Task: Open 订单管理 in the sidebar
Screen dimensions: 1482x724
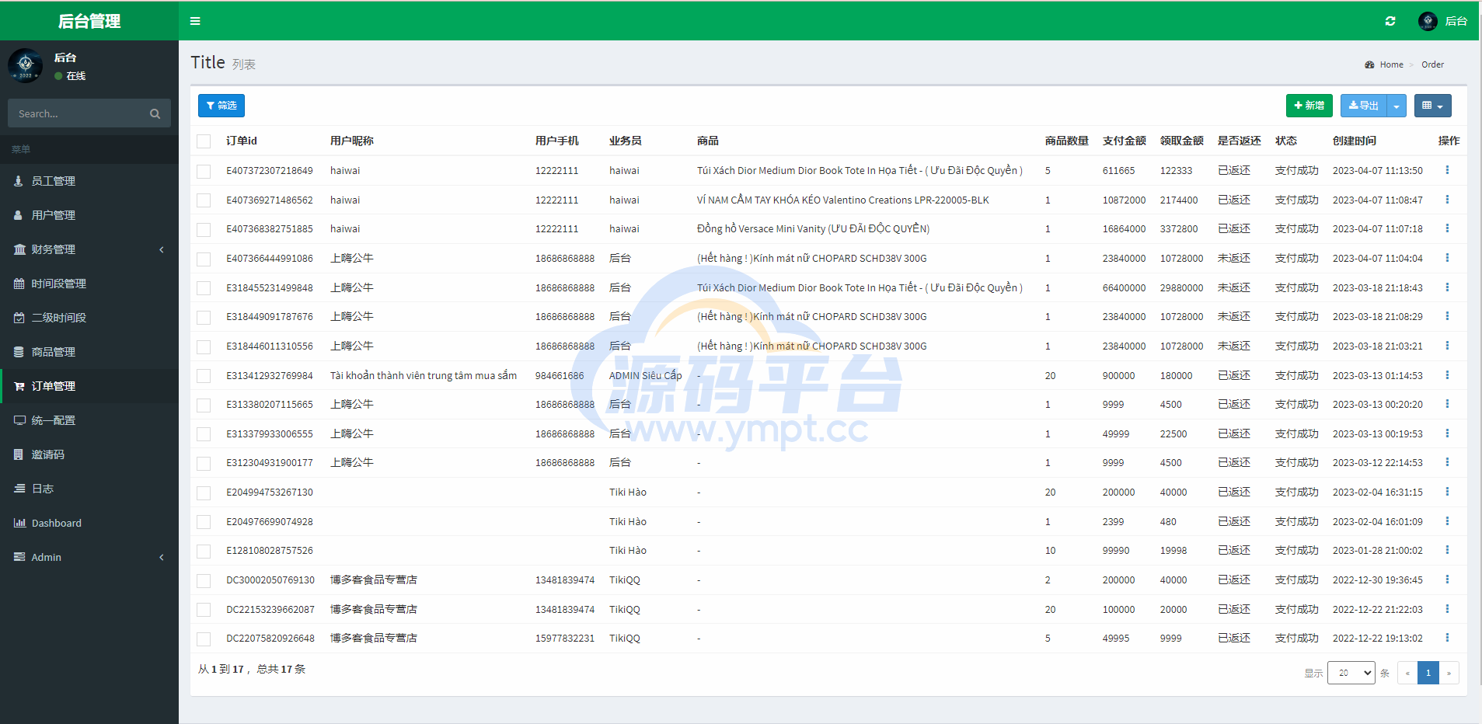Action: [89, 386]
